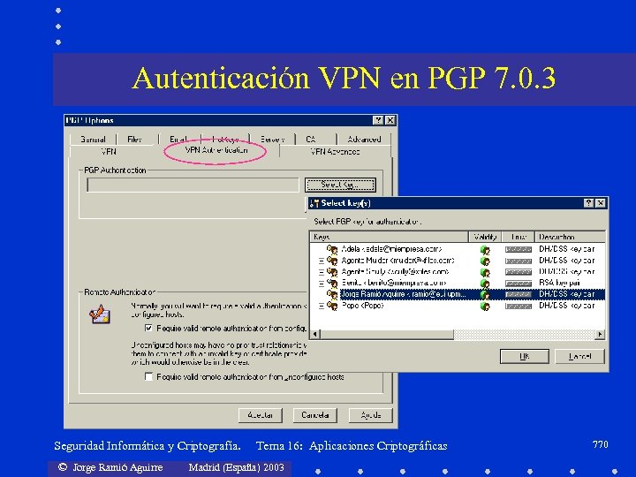
Task: Expand the Benito key entry
Action: pyautogui.click(x=322, y=284)
